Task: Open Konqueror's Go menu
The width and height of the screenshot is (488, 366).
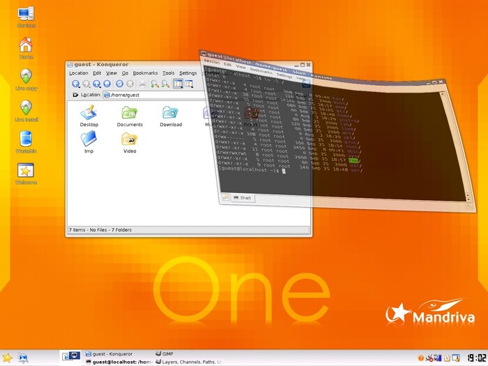Action: click(125, 73)
